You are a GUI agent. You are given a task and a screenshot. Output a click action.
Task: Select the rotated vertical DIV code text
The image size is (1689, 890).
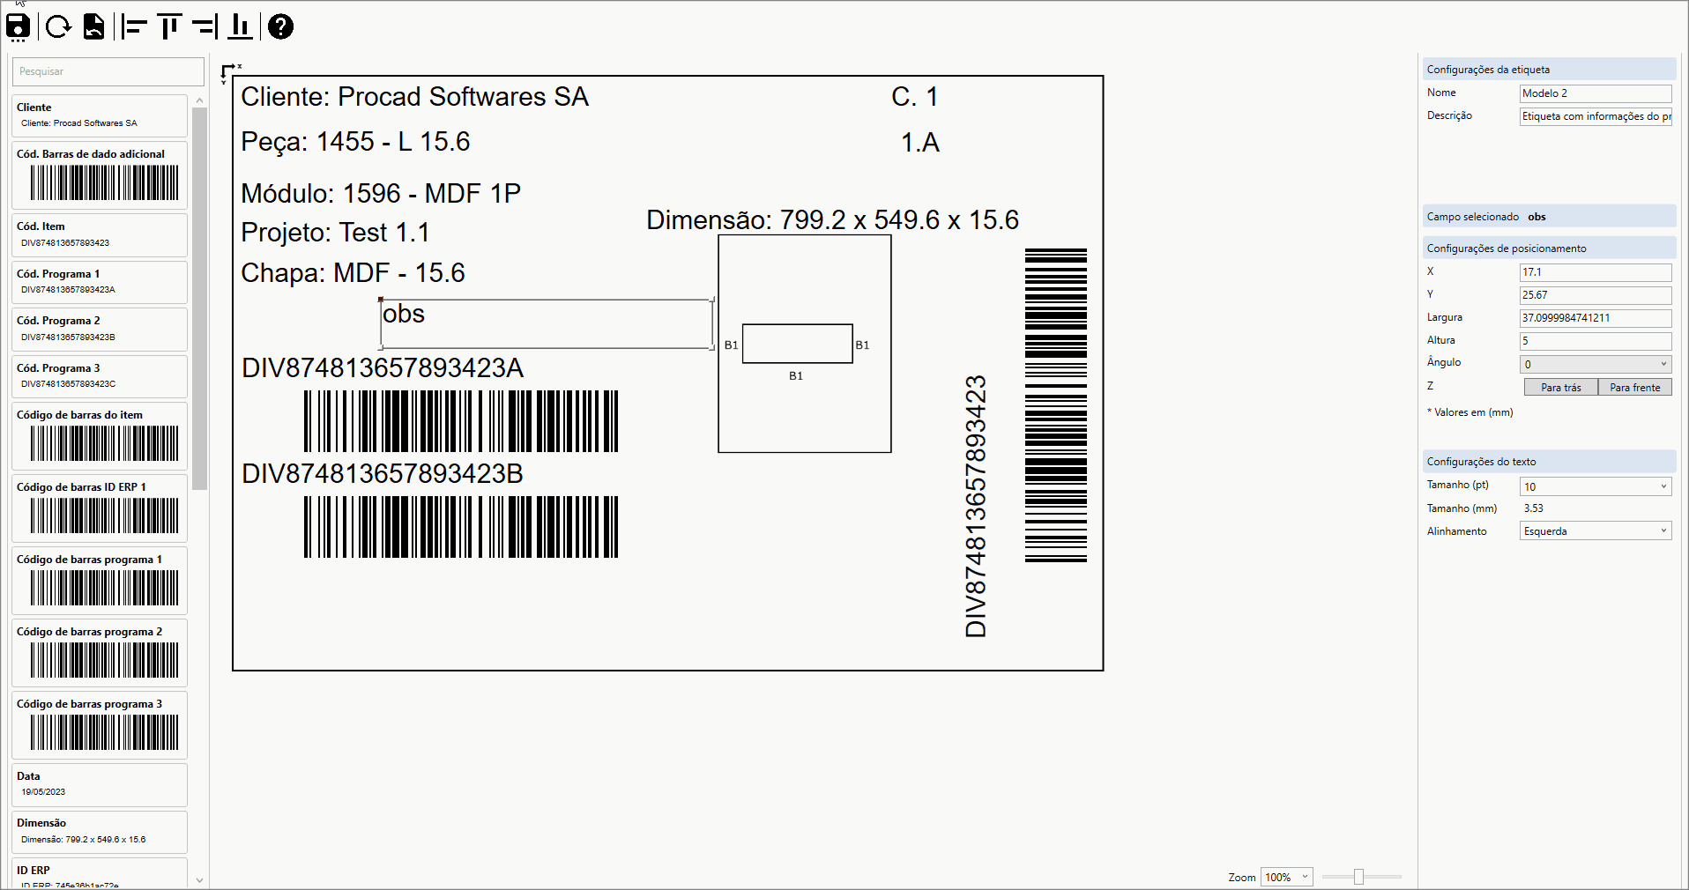coord(976,507)
